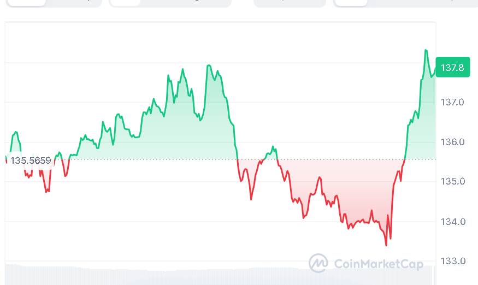Screen dimensions: 478x285
Task: Select the active pill in second top toggle group
Action: pos(125,2)
